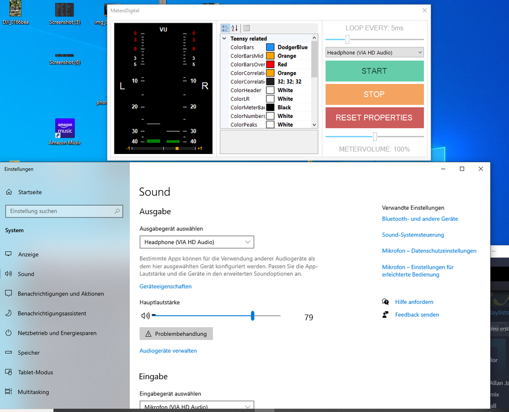Open the Sound-Systemsteuerung link
The width and height of the screenshot is (509, 412).
coord(413,235)
